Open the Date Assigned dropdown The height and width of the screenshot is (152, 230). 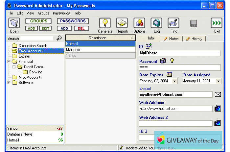218,81
